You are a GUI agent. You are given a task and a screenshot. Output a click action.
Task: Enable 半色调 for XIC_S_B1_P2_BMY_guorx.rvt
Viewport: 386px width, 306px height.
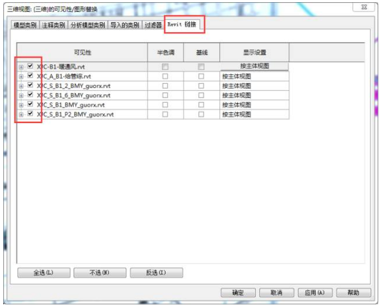(x=165, y=114)
